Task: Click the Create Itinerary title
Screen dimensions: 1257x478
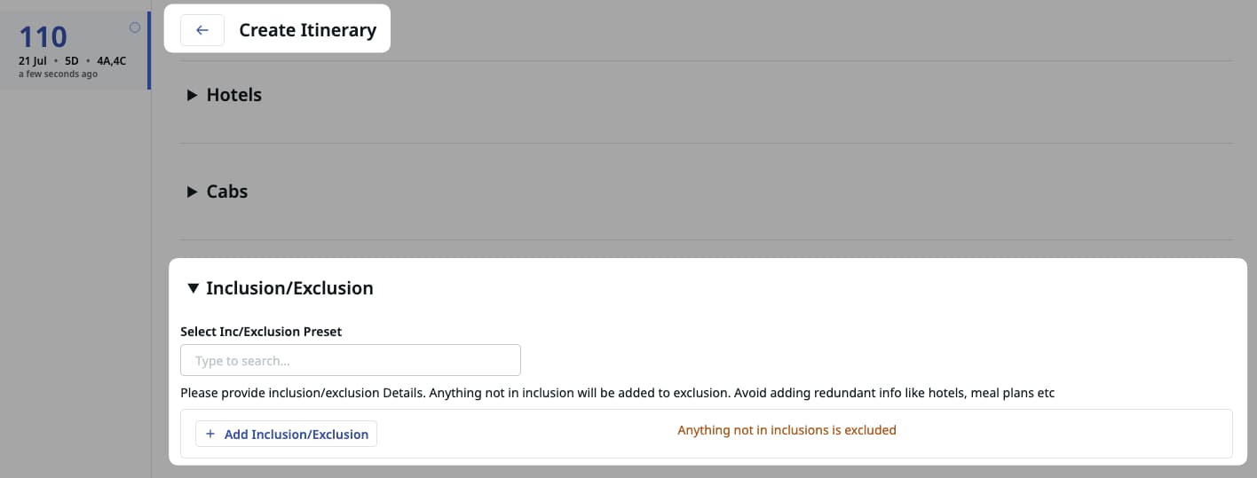Action: click(307, 30)
